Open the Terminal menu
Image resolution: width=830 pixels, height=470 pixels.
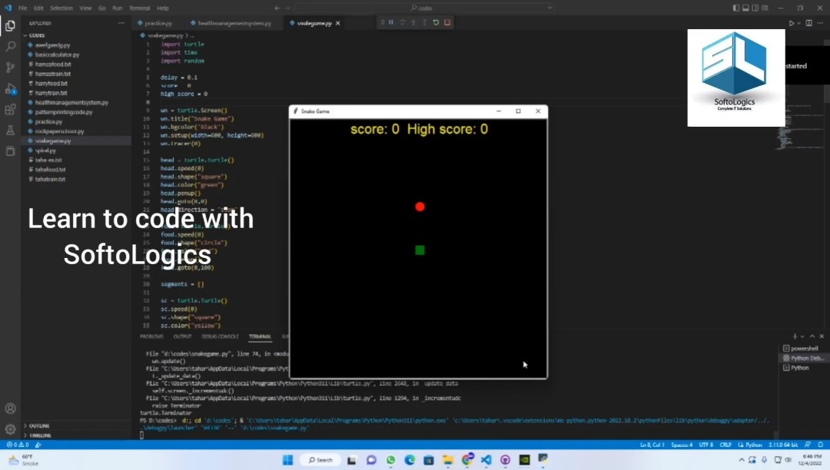140,8
